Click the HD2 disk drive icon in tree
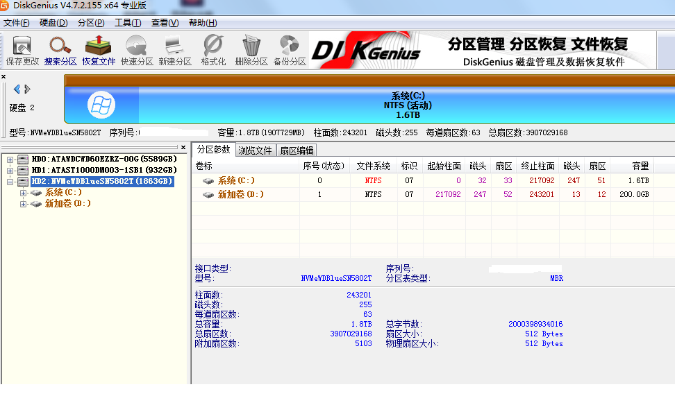The width and height of the screenshot is (675, 396). (x=23, y=182)
